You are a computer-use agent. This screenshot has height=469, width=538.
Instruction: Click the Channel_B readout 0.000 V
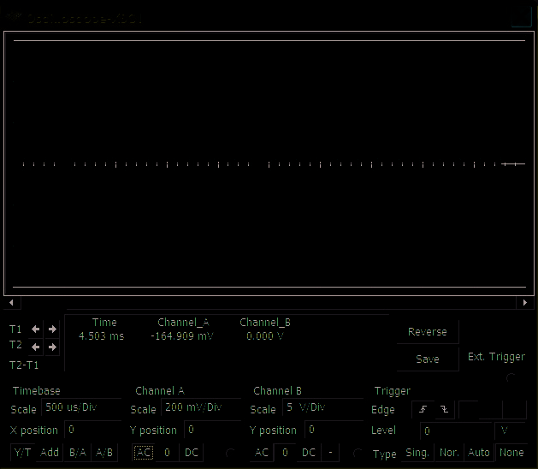265,335
